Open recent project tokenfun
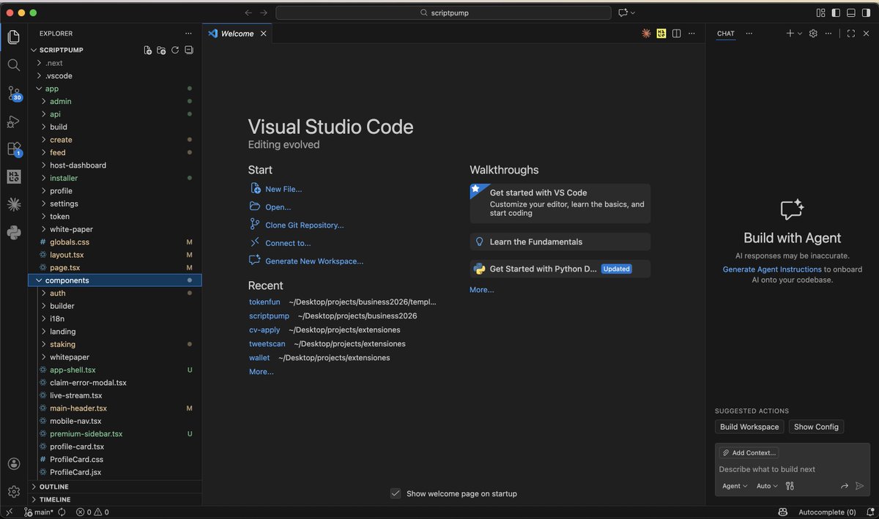This screenshot has height=519, width=879. point(264,302)
